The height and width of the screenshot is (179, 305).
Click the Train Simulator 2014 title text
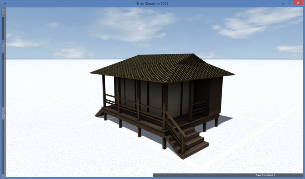point(152,4)
